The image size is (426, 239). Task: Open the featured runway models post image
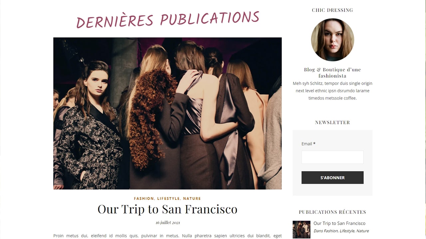coord(167,113)
